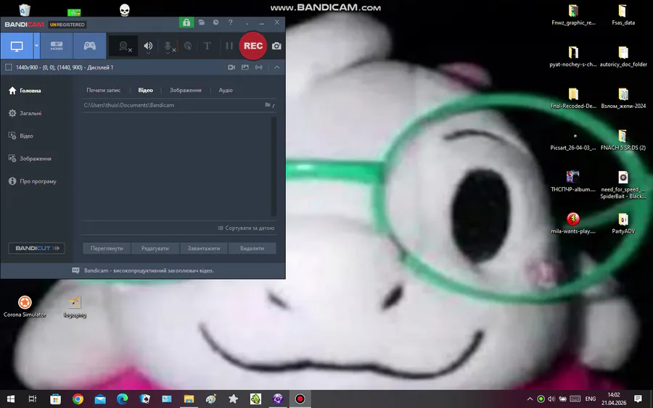Open Зображення settings in sidebar

pos(30,159)
